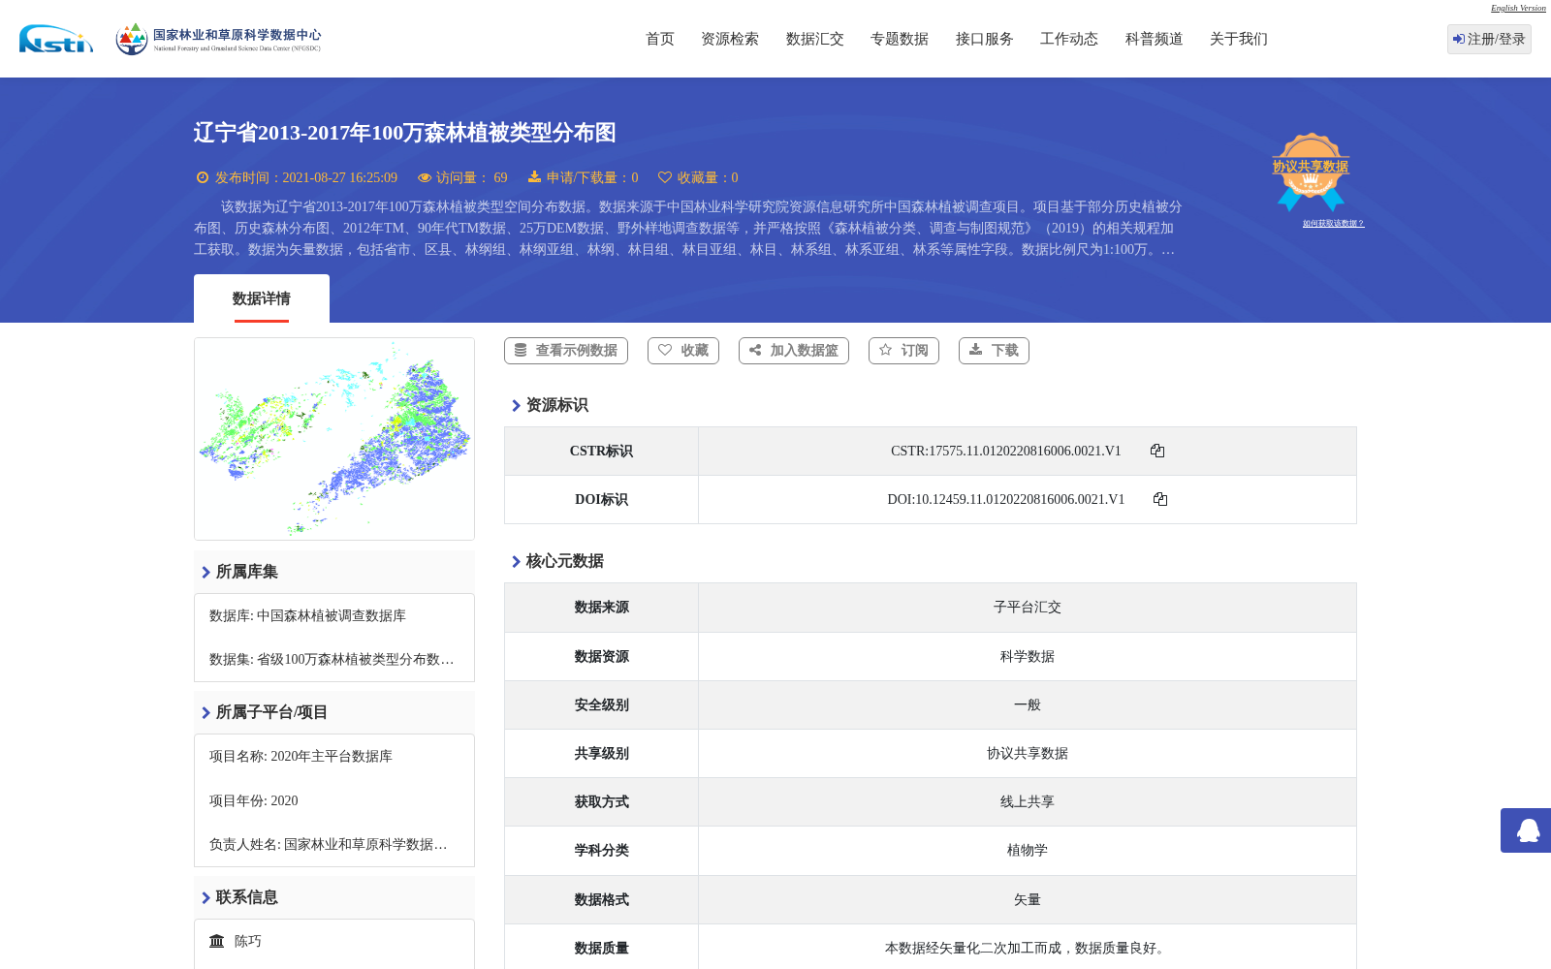This screenshot has width=1551, height=969.
Task: Open the QQ chat support widget
Action: [x=1526, y=830]
